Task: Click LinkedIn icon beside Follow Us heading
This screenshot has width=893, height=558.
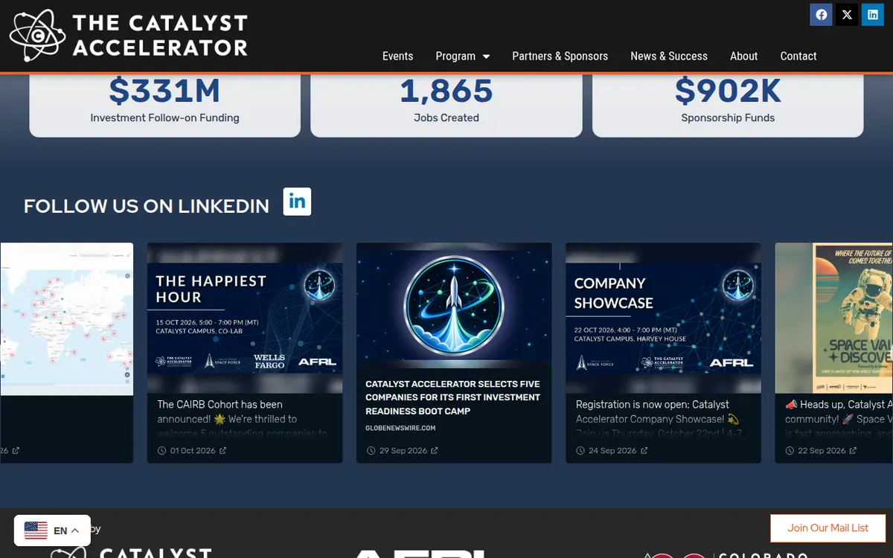Action: tap(297, 202)
